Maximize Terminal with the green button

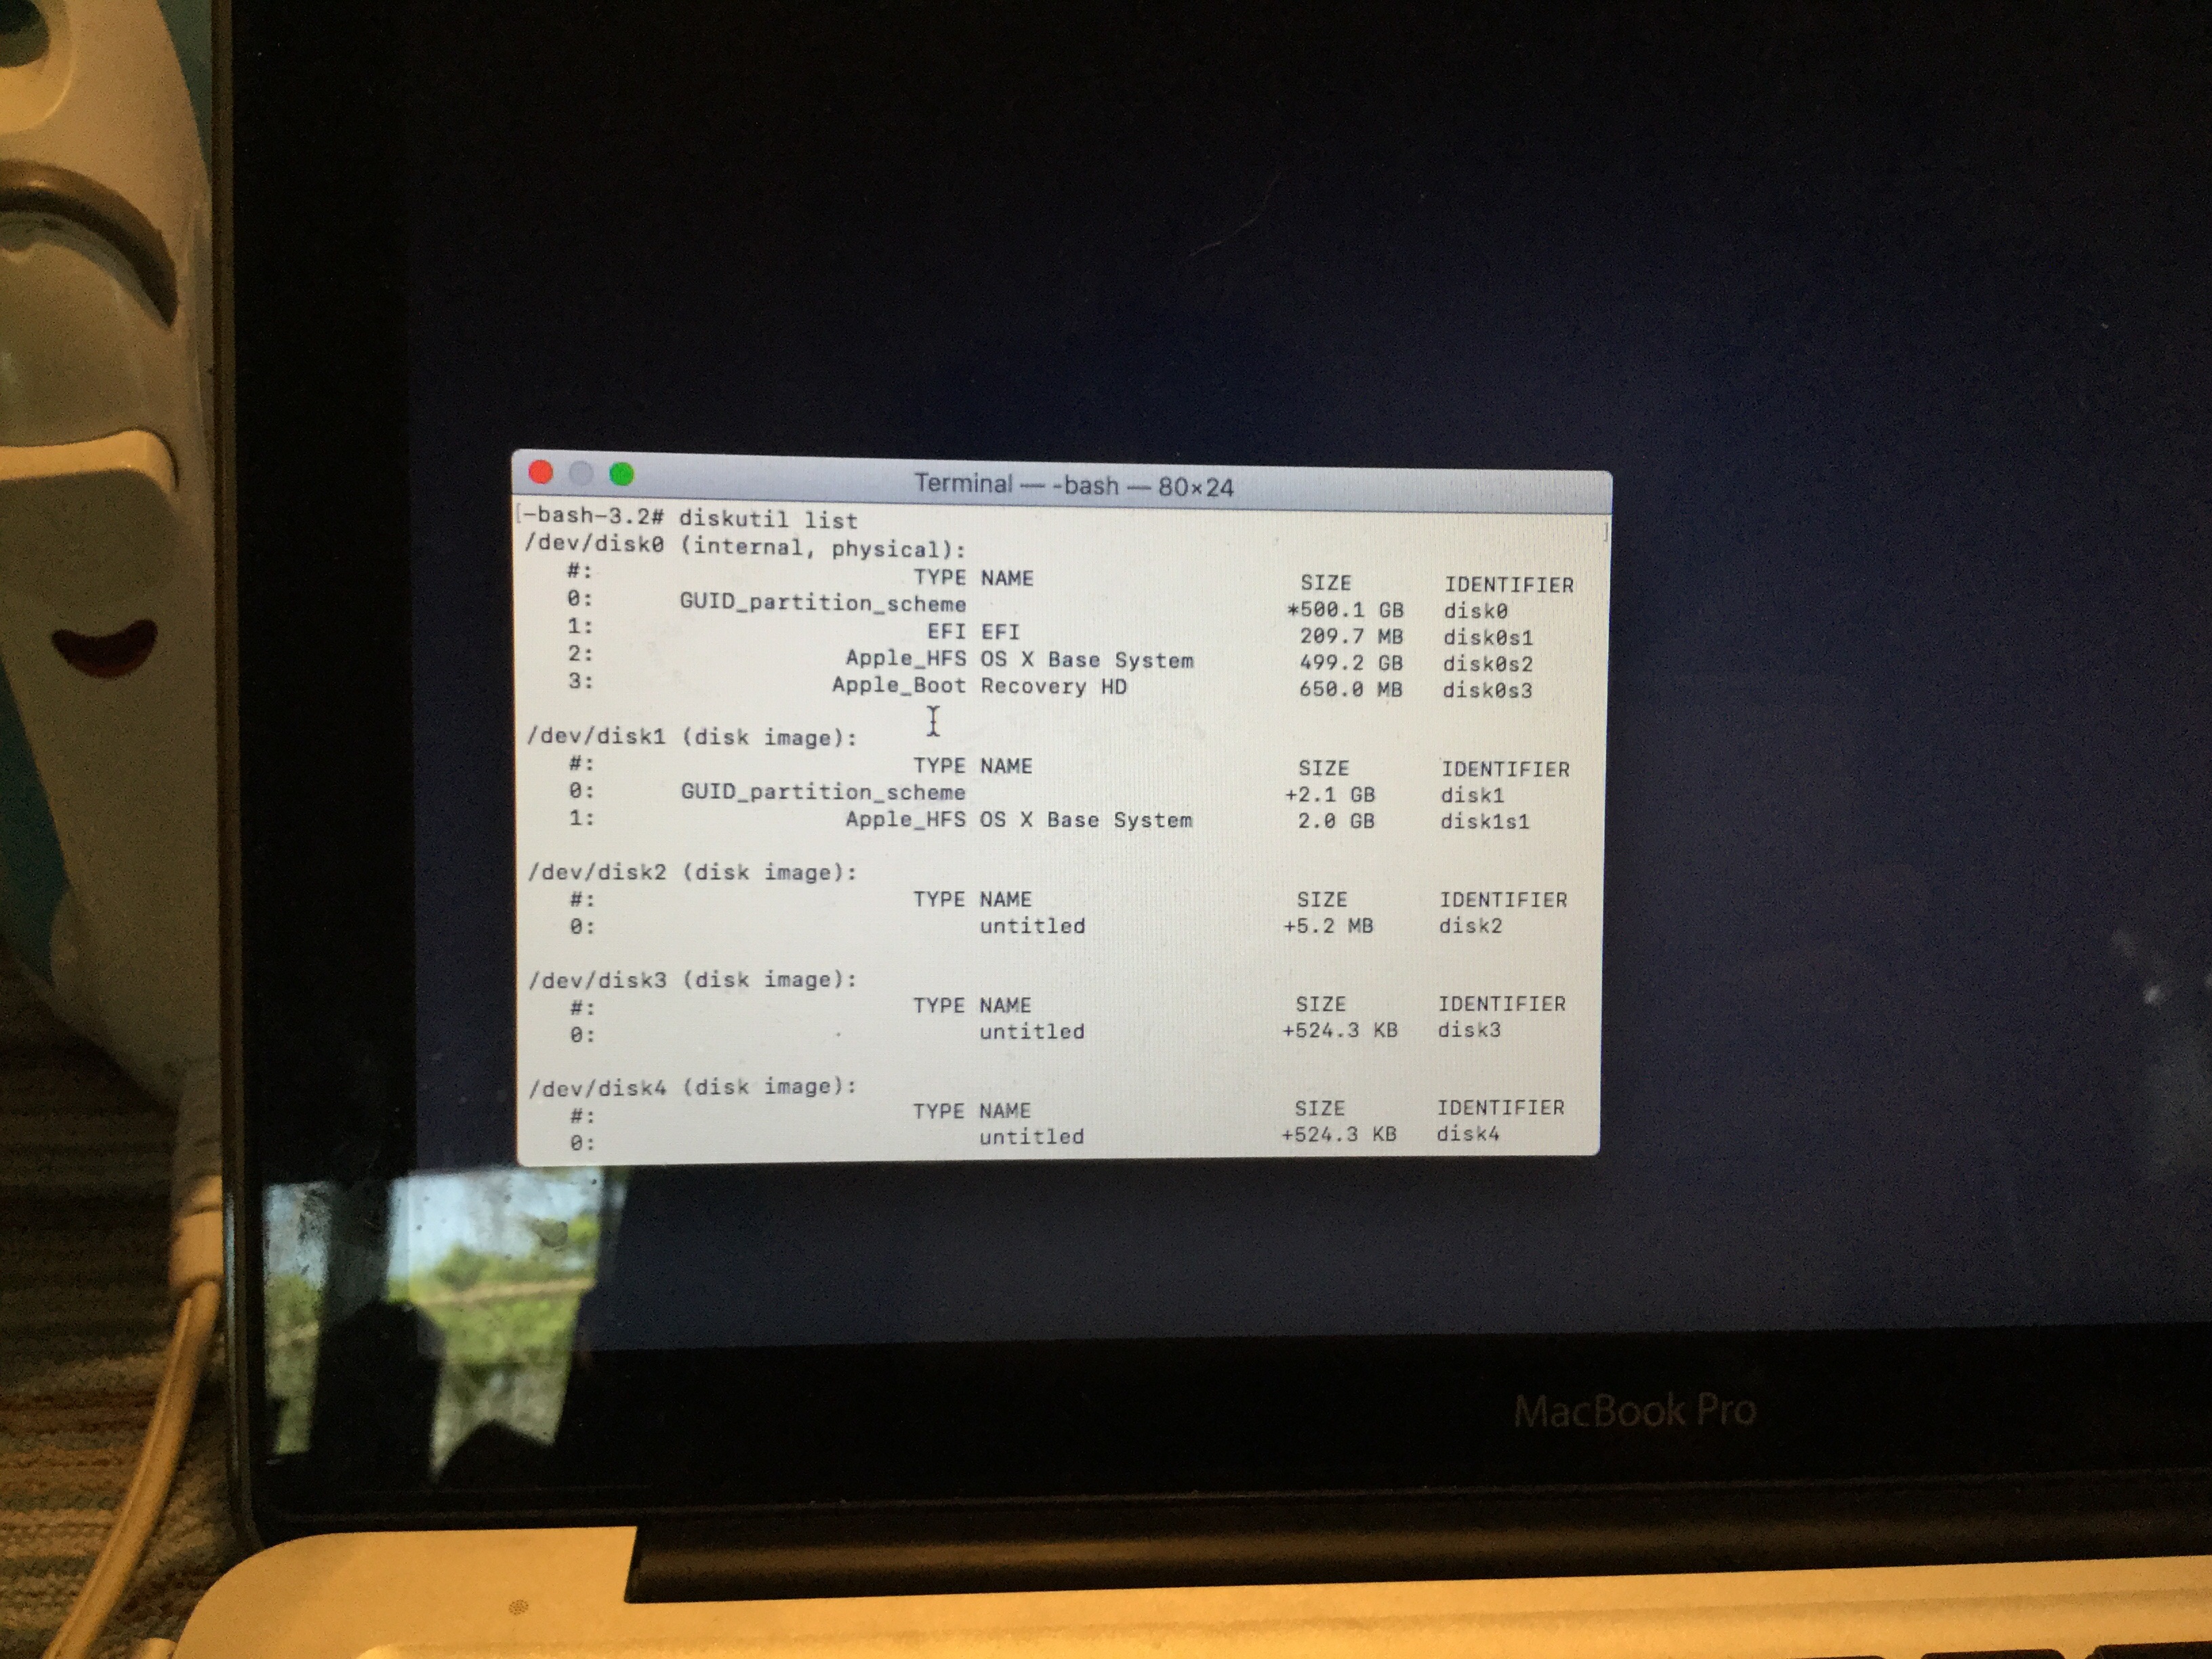pyautogui.click(x=622, y=474)
